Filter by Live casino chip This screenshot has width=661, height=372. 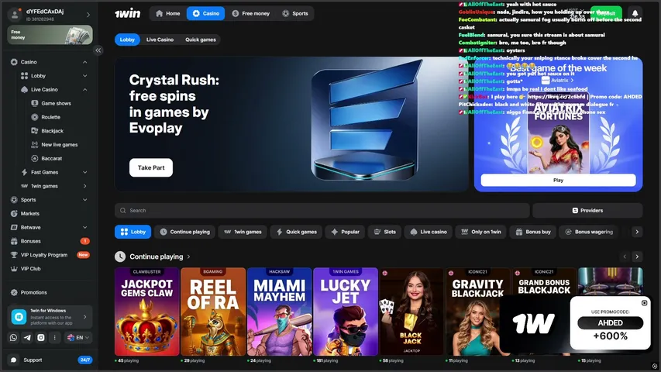tap(429, 232)
